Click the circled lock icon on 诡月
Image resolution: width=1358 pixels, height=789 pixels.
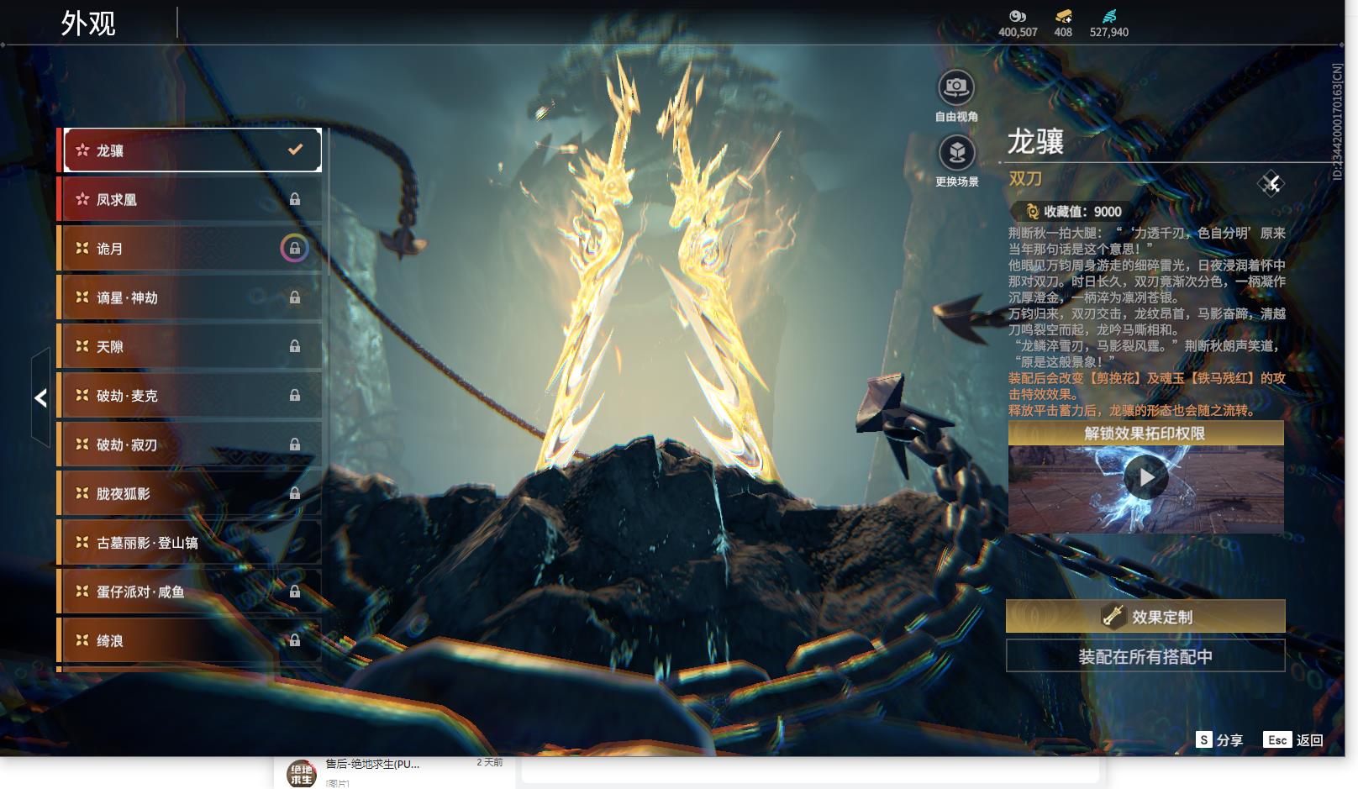pos(294,249)
